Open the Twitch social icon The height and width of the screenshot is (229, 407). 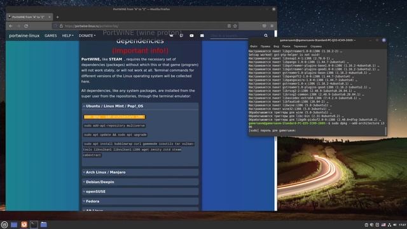coord(181,36)
